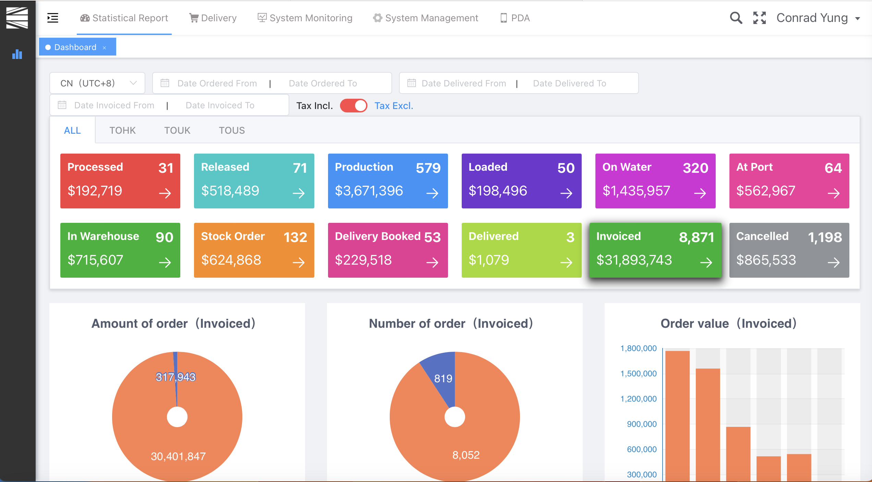The image size is (872, 482).
Task: Toggle the Tax Incl./Excl. switch
Action: tap(353, 106)
